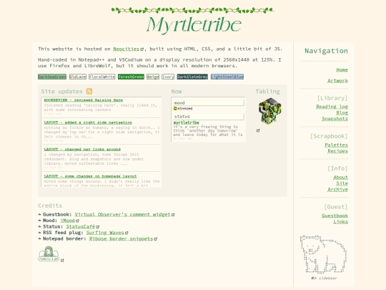
Task: Go to Home in the navigation
Action: pos(342,69)
